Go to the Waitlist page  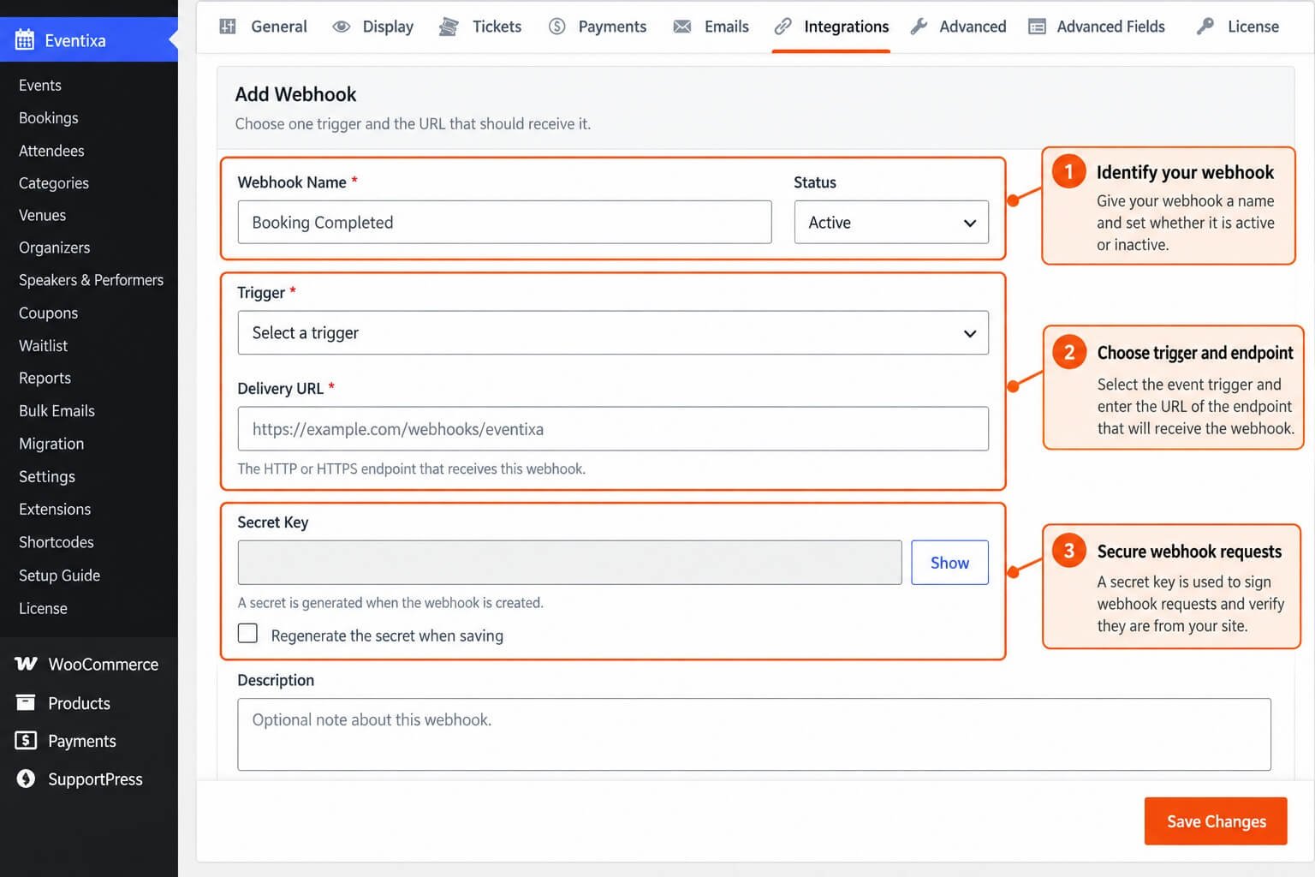[44, 346]
